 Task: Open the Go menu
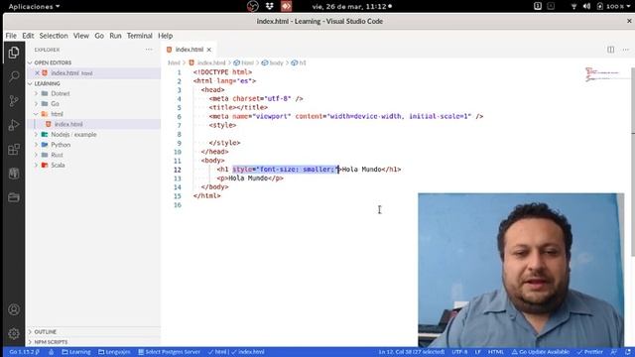pyautogui.click(x=99, y=36)
